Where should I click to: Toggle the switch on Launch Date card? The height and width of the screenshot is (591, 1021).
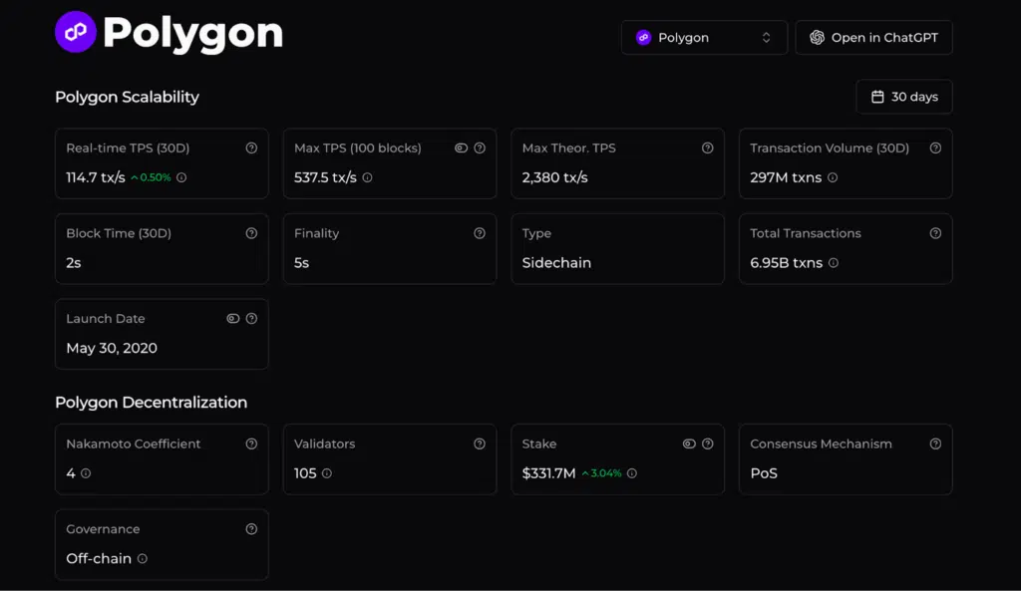(x=232, y=319)
